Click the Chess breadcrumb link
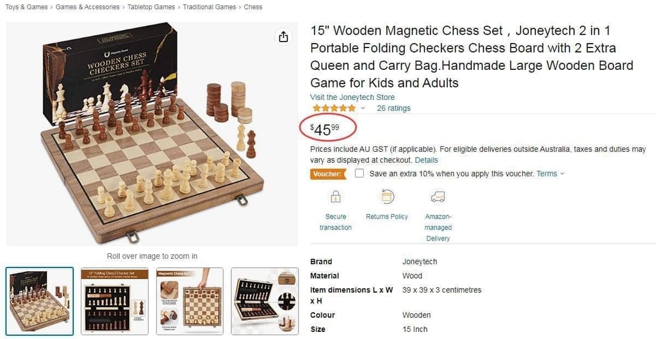656x339 pixels. tap(253, 7)
